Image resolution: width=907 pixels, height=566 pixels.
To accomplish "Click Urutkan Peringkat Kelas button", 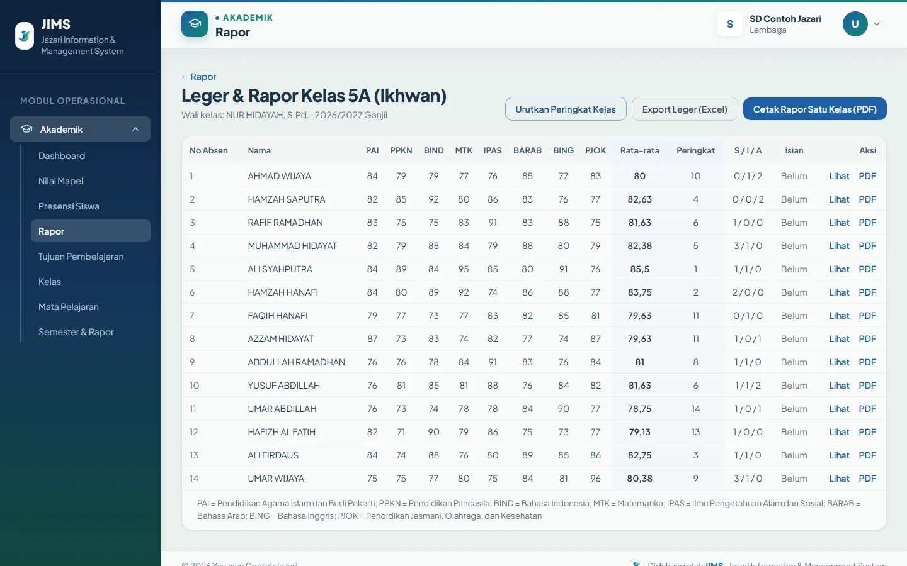I will click(566, 109).
